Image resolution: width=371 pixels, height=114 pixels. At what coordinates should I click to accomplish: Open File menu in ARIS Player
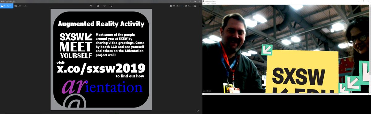point(204,3)
